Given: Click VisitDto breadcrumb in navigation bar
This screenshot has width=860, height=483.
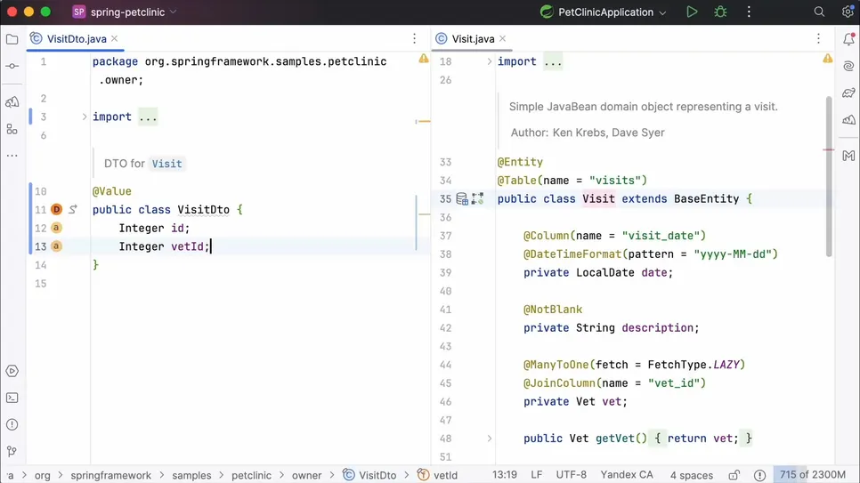Looking at the screenshot, I should click(370, 475).
